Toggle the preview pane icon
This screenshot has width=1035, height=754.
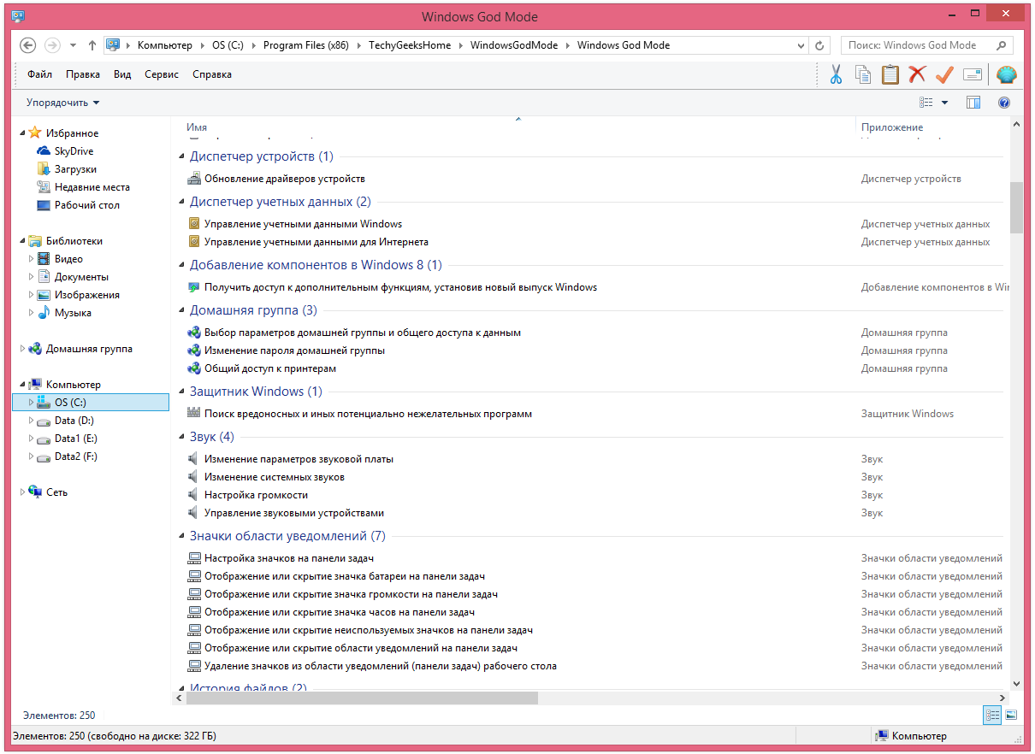click(x=973, y=103)
